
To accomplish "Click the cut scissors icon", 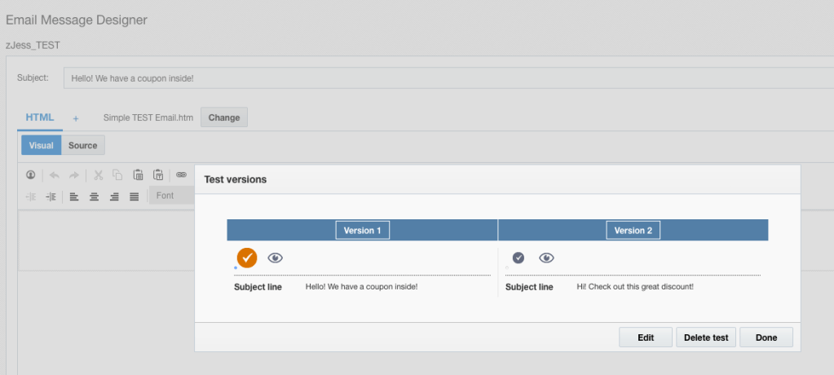I will (x=98, y=174).
